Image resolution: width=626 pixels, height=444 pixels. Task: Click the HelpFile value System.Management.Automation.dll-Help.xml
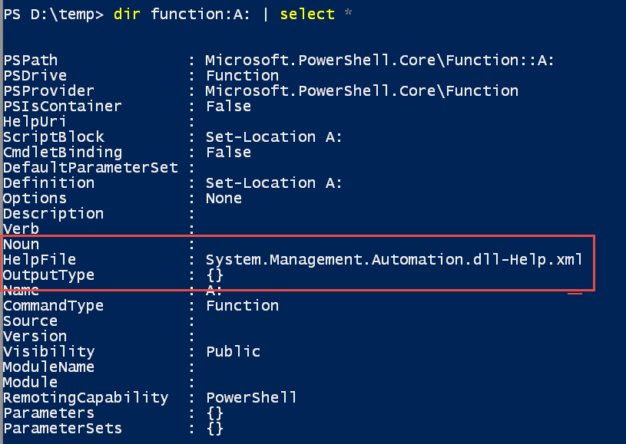pos(394,260)
